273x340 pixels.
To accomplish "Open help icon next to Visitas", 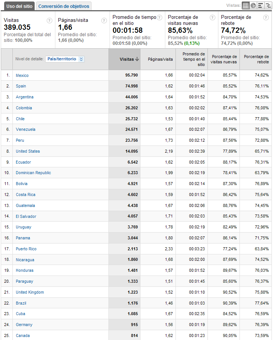I will 49,21.
